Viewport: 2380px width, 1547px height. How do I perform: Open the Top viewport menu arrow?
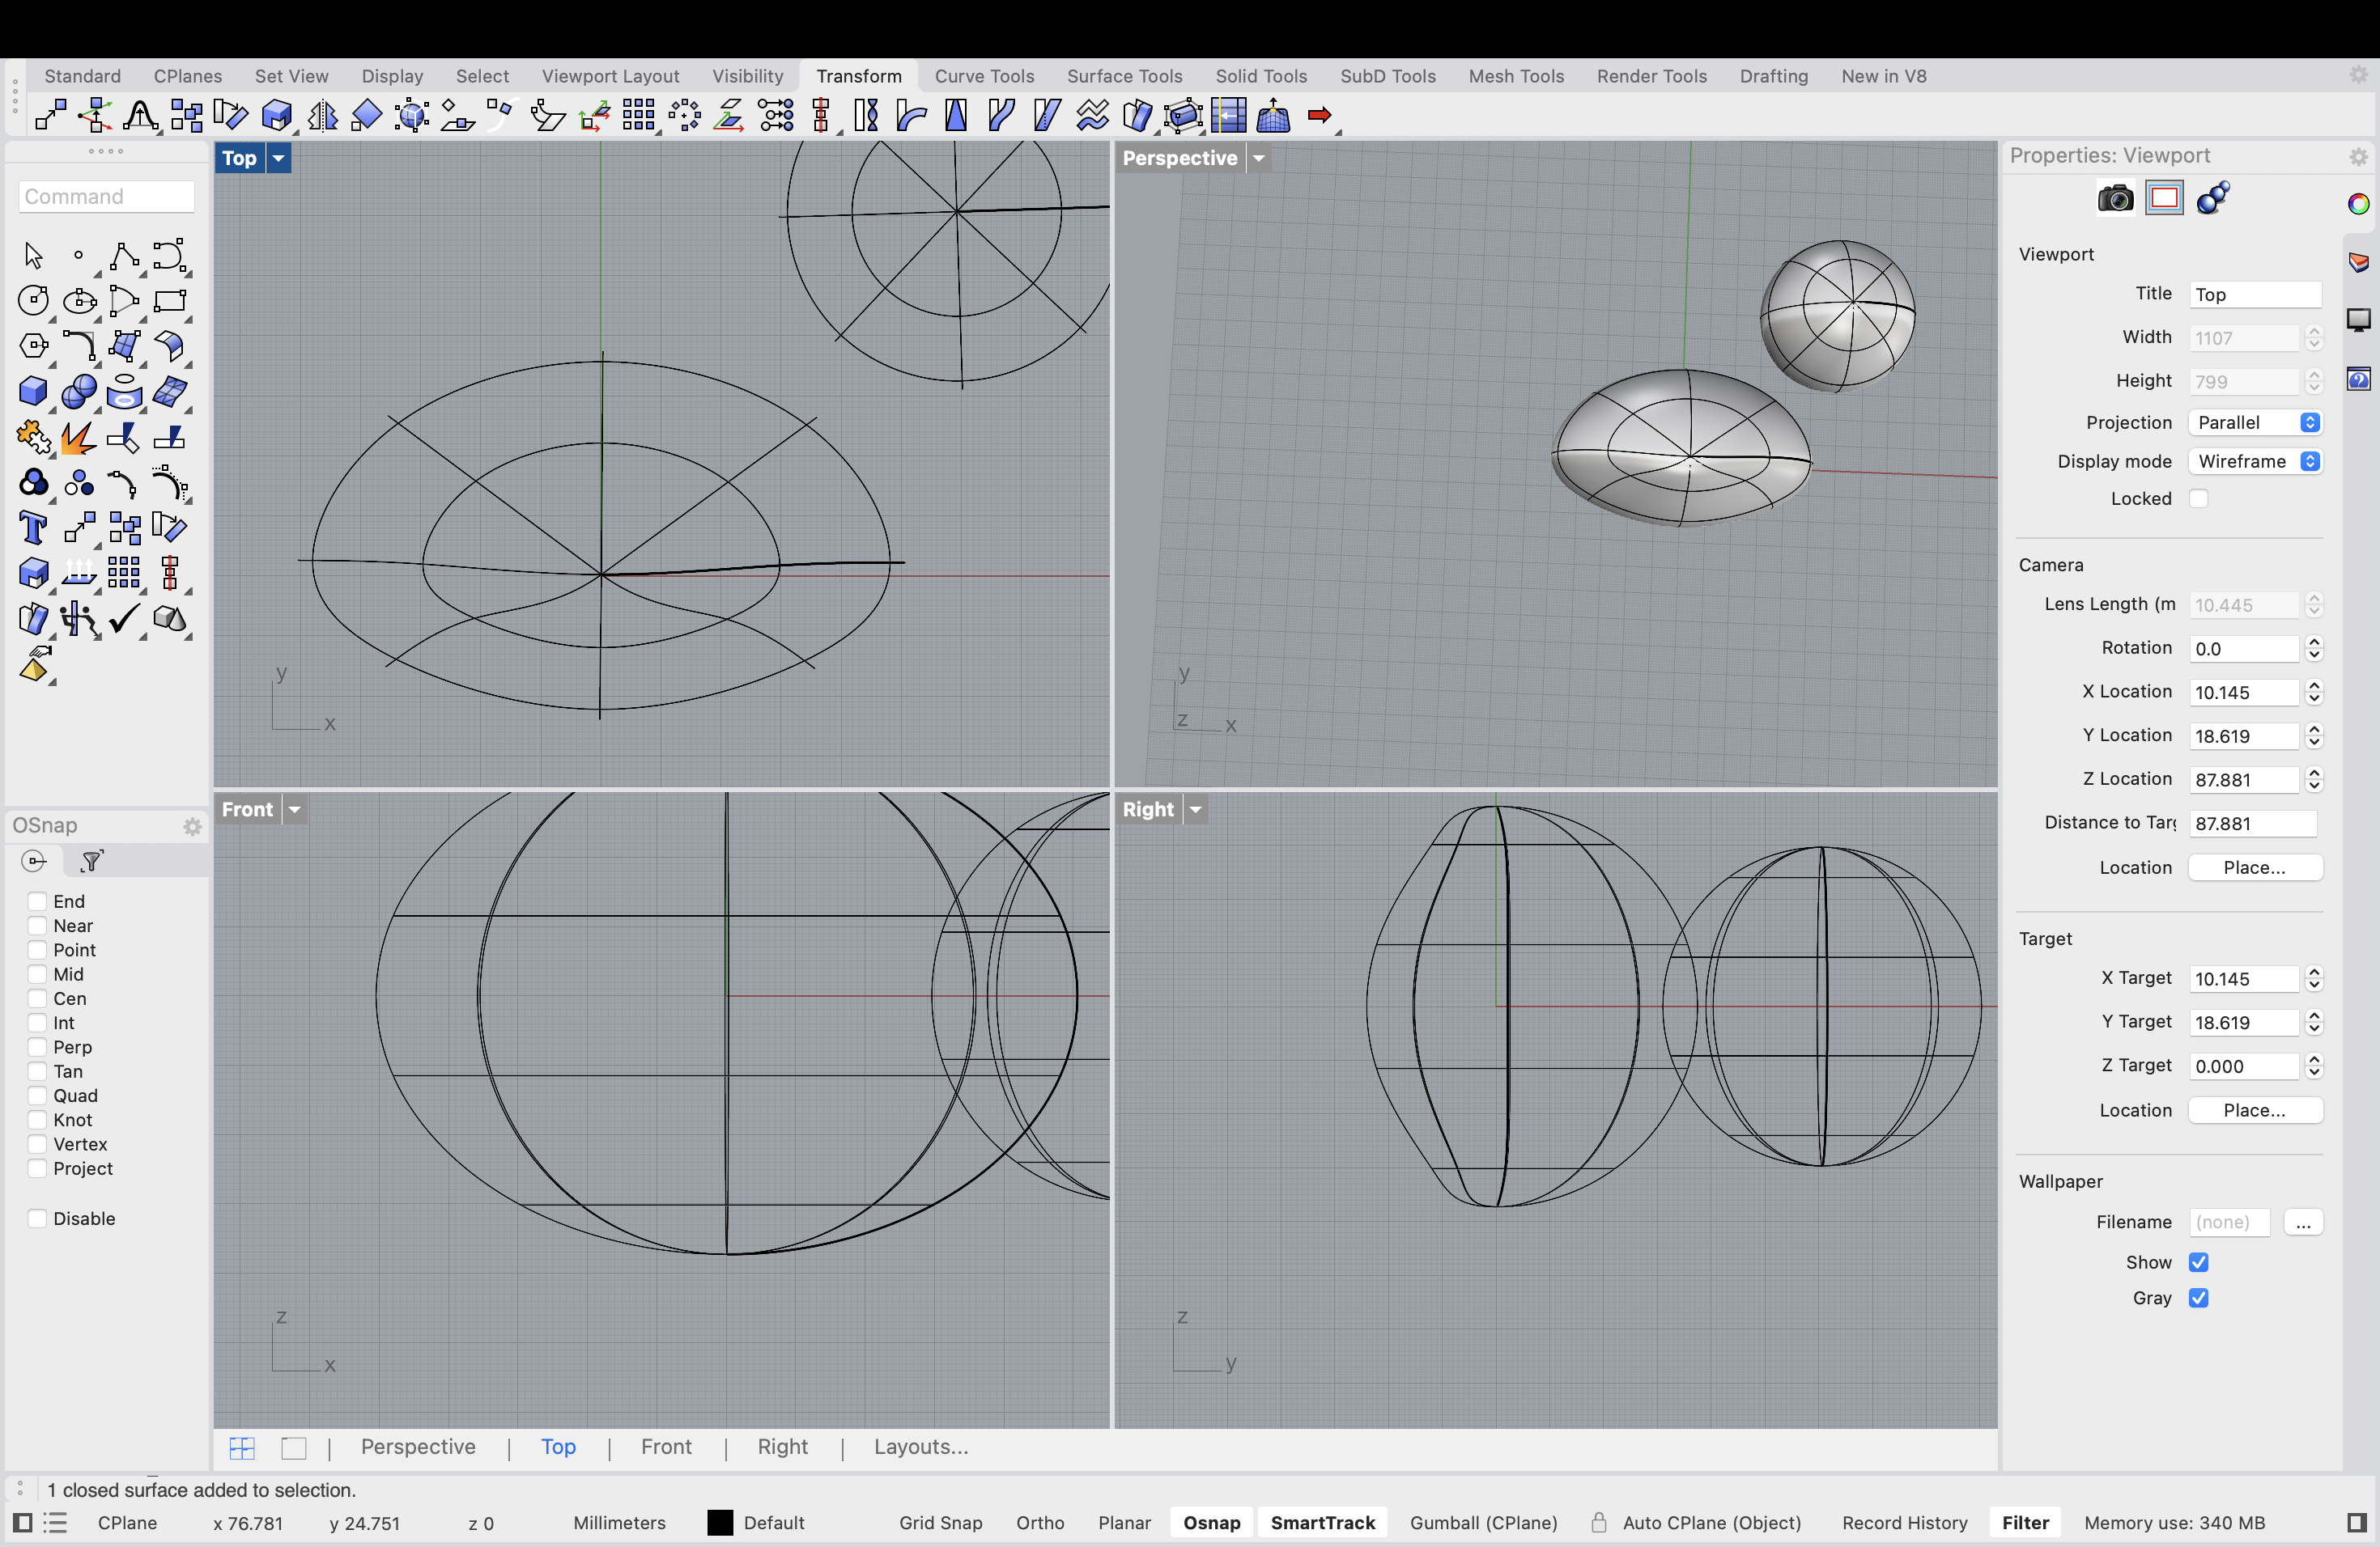[x=279, y=158]
